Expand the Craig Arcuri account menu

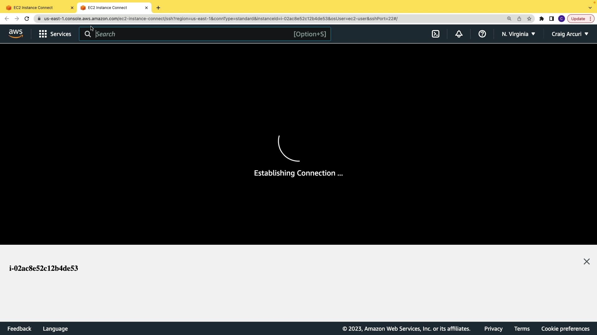(x=570, y=34)
